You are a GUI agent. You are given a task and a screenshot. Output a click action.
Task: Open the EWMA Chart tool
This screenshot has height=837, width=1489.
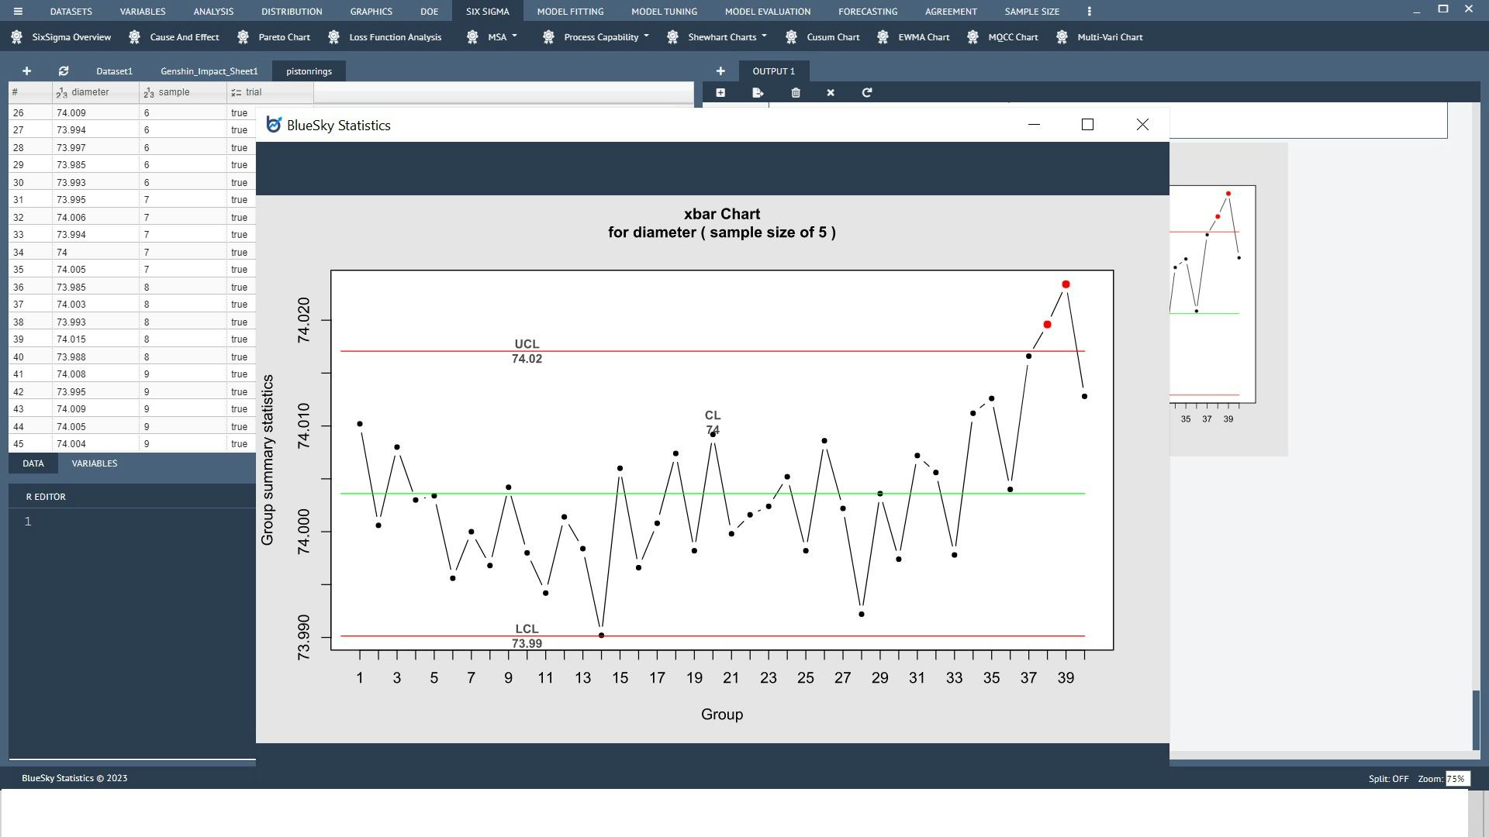click(924, 36)
